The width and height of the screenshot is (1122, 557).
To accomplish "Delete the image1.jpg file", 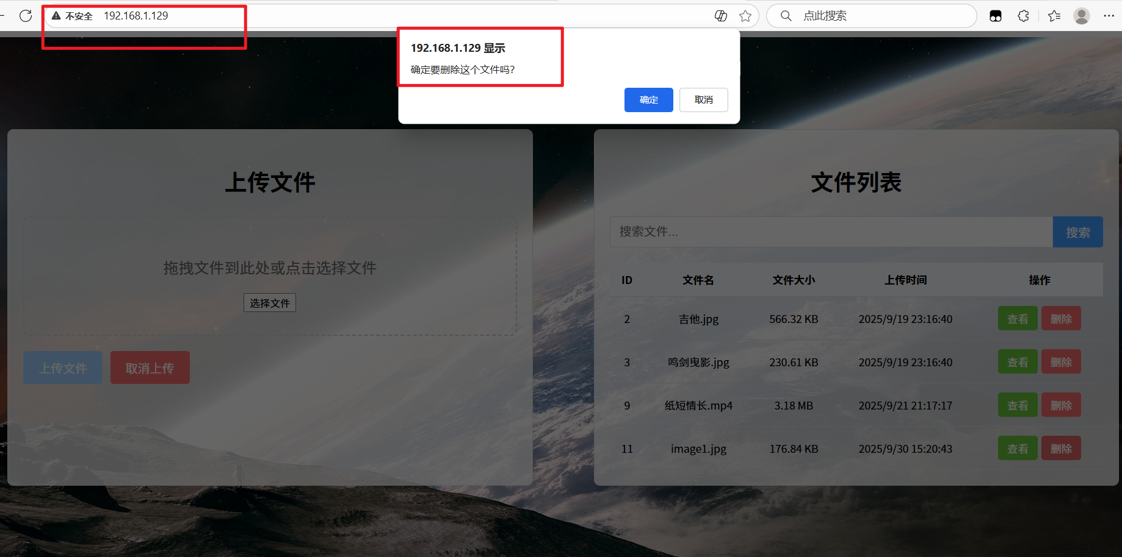I will (x=1061, y=449).
